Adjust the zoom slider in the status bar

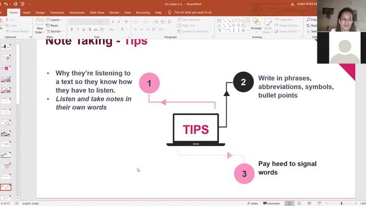click(341, 204)
